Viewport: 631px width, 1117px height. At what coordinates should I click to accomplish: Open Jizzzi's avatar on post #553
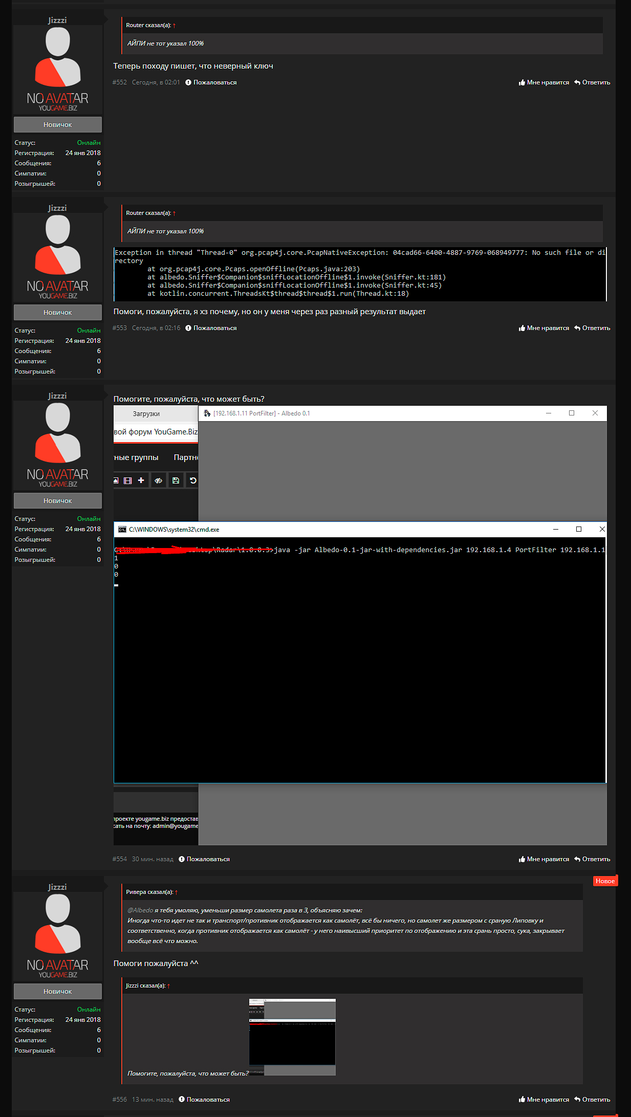58,258
